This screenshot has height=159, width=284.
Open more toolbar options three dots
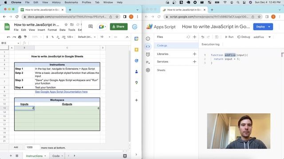click(115, 37)
